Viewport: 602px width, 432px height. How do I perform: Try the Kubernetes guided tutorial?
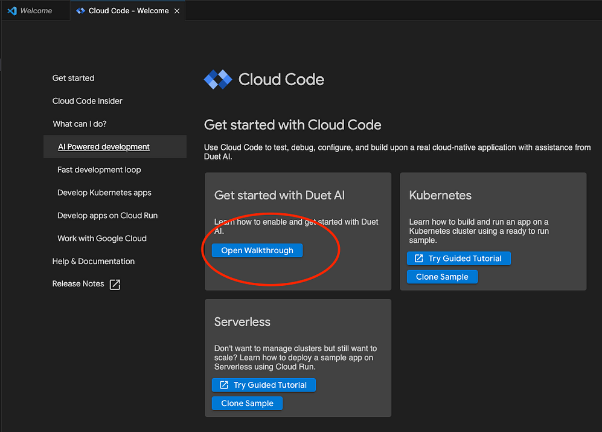coord(458,258)
